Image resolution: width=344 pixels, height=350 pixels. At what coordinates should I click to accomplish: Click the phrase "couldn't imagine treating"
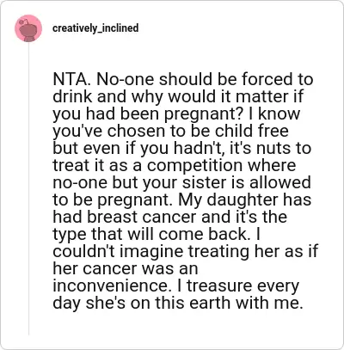(150, 251)
